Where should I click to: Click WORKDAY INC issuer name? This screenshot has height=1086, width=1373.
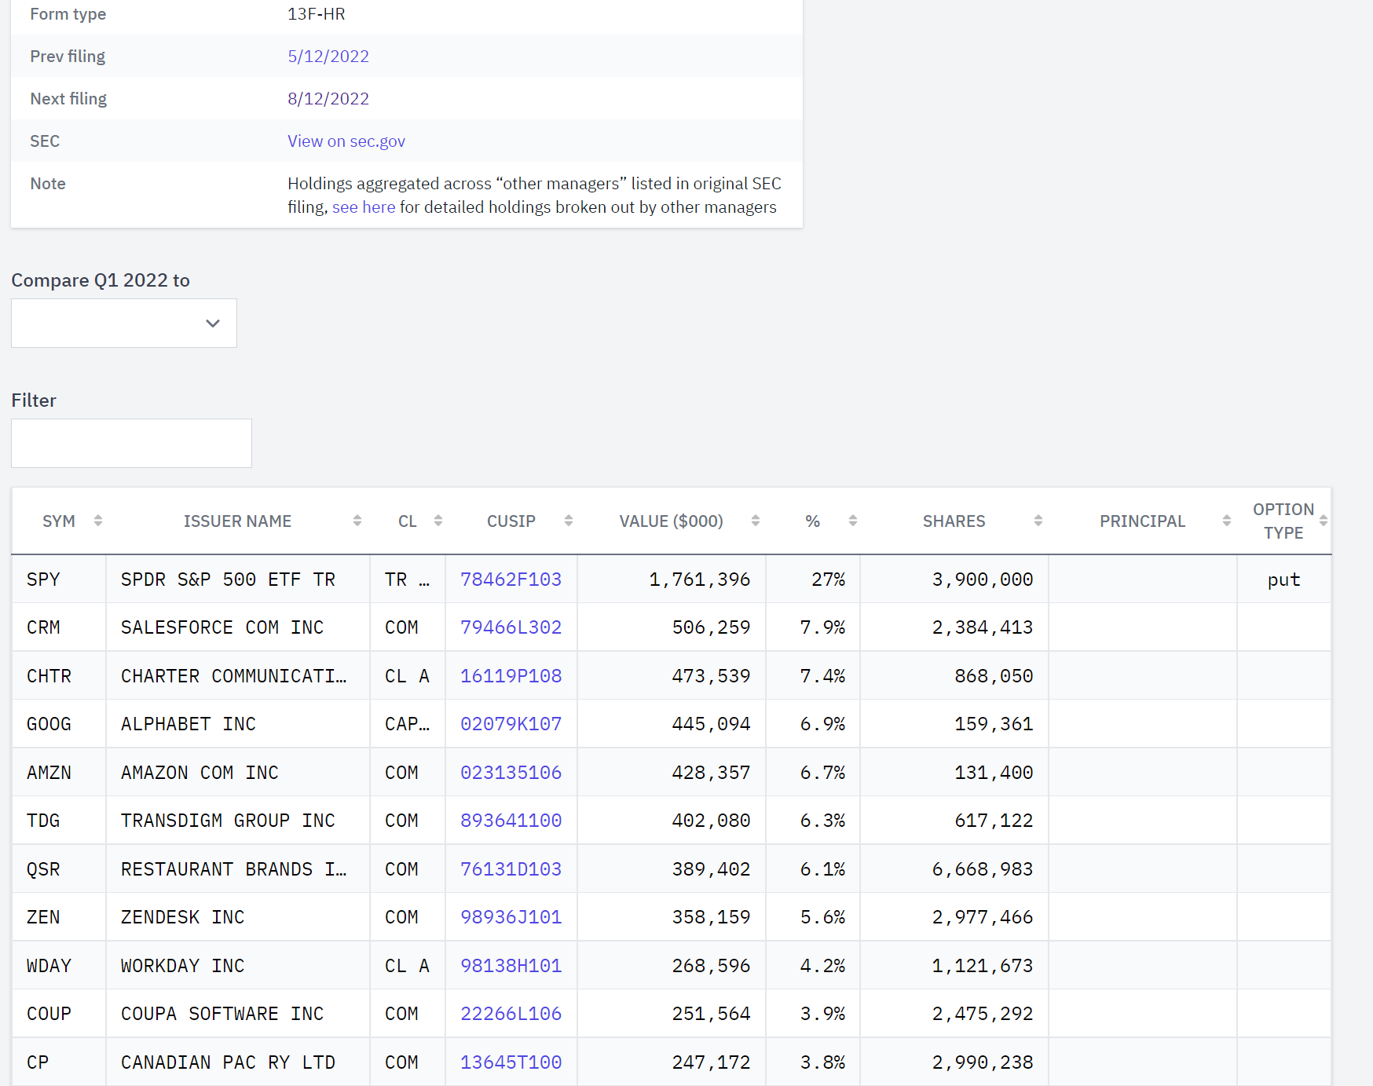tap(182, 966)
